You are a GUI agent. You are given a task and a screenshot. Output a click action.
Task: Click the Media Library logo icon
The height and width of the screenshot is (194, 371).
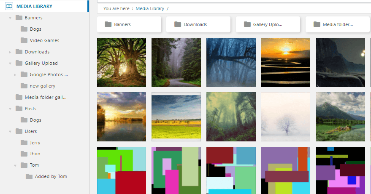(9, 6)
